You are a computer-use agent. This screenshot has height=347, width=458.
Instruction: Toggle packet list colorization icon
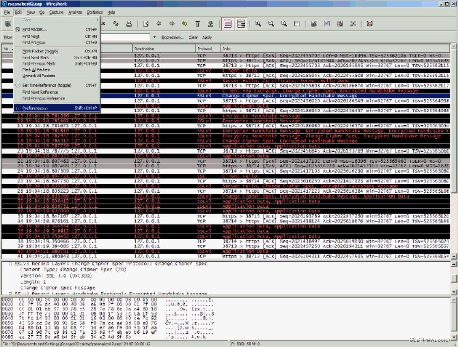click(x=228, y=24)
